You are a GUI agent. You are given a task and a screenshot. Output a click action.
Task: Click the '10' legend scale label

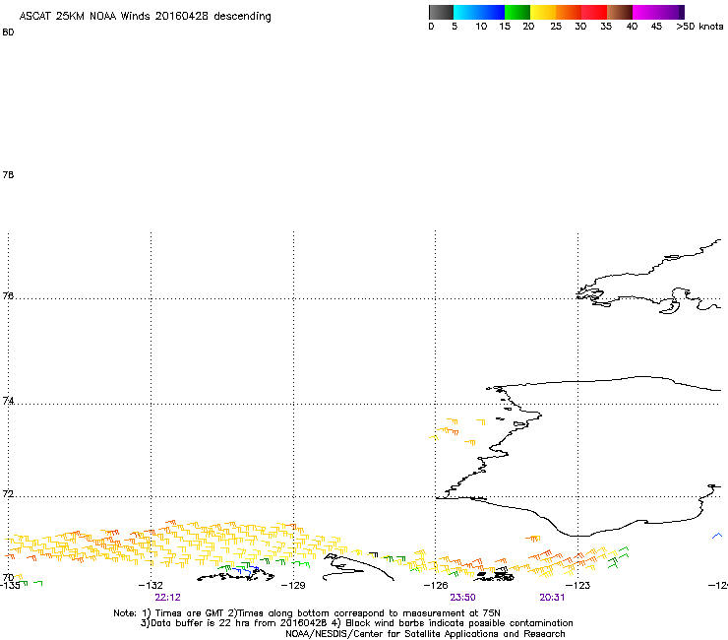pos(481,27)
